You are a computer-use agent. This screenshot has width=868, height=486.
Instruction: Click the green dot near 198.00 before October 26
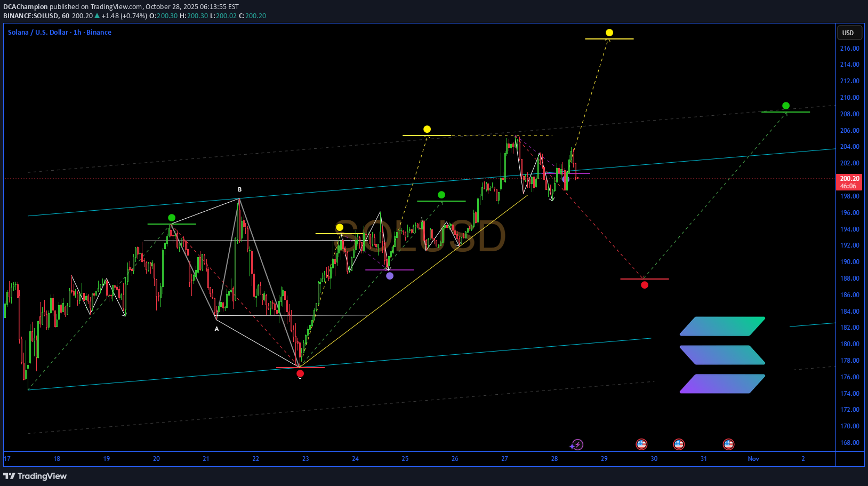click(441, 195)
